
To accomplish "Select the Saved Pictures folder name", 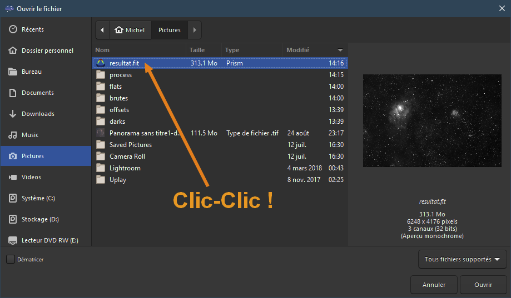I will click(130, 145).
